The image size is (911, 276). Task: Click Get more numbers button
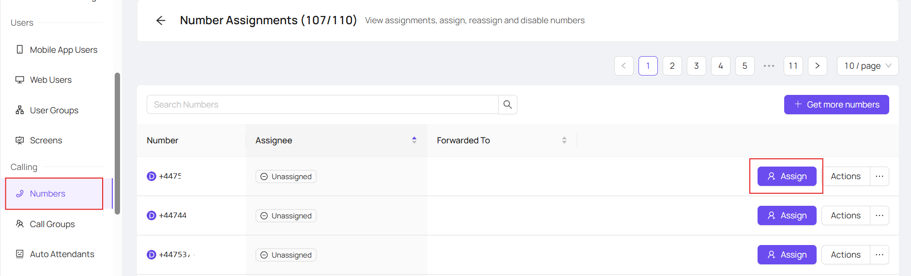tap(836, 105)
